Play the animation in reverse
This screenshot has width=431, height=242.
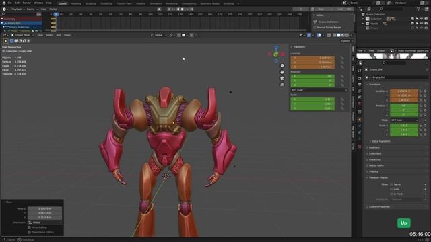(178, 9)
